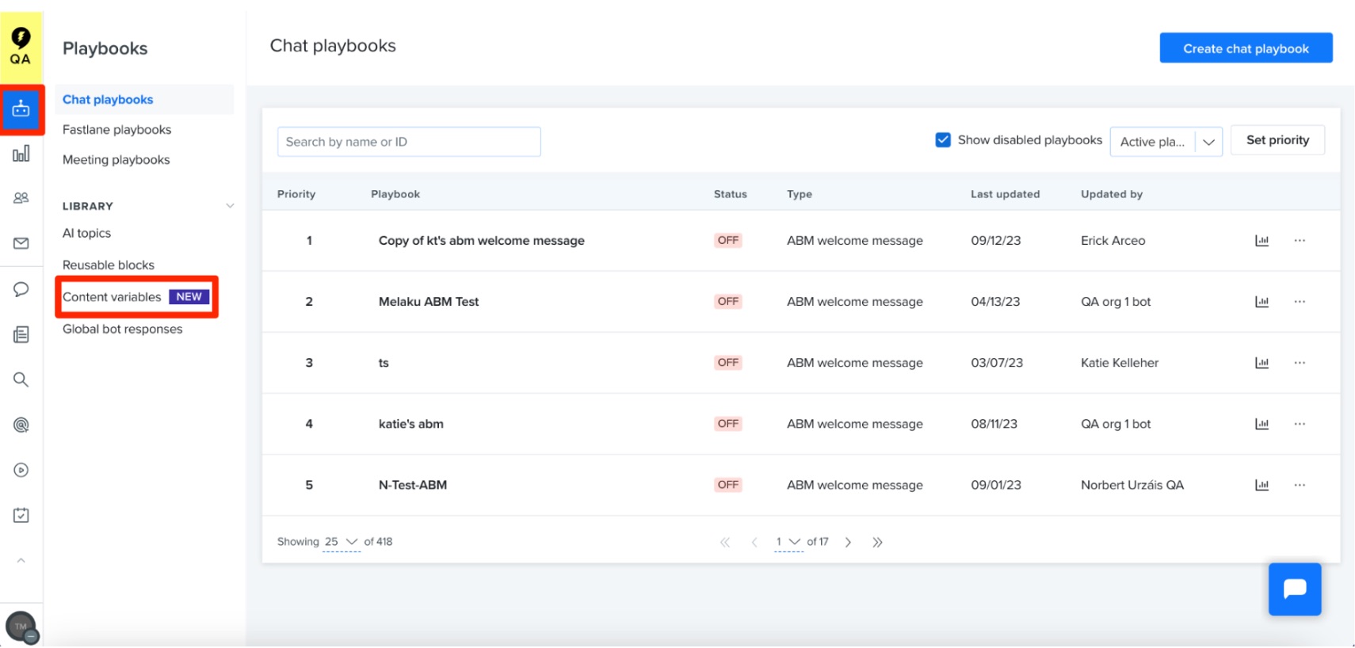
Task: View report chart for N-Test-ABM
Action: [1261, 485]
